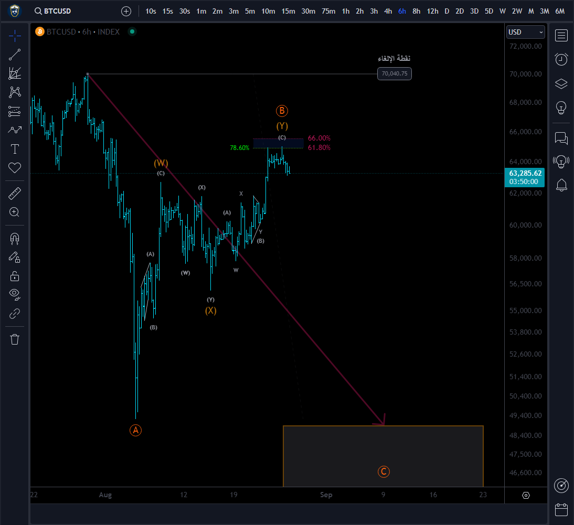Toggle magnet mode for drawings
The width and height of the screenshot is (574, 525).
point(15,239)
